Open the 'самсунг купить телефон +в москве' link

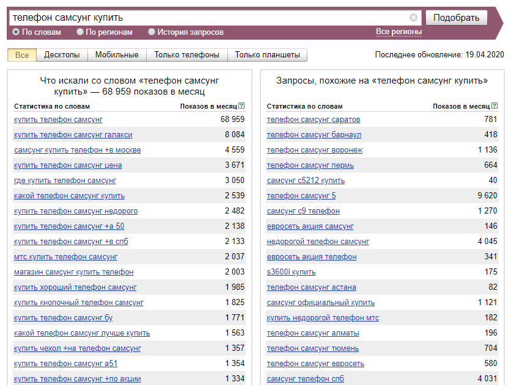(x=77, y=150)
